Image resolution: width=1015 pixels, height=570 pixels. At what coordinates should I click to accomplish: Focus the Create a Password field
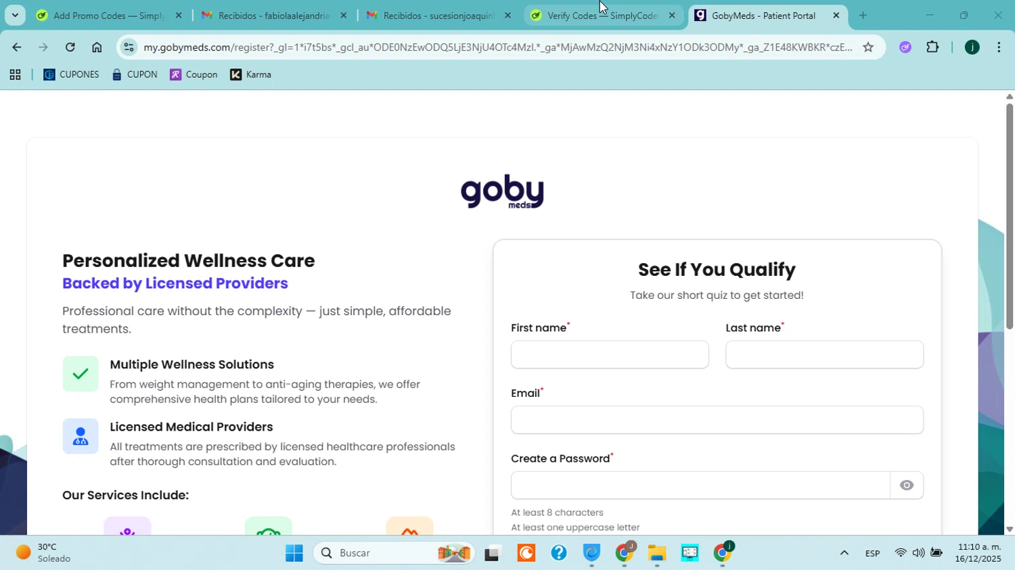coord(700,485)
